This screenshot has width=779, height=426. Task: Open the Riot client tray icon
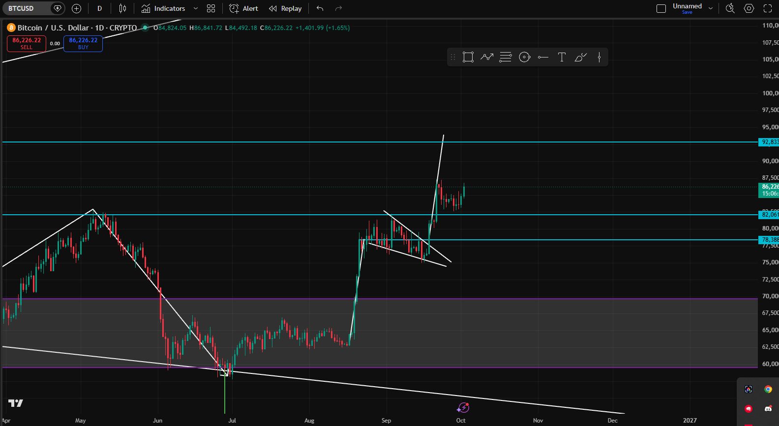pos(749,409)
